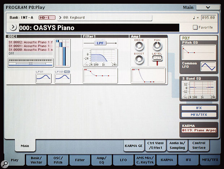224x169 pixels.
Task: Select the POLY voice mode label
Action: pyautogui.click(x=199, y=38)
